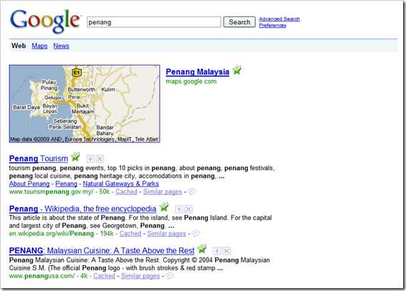Screen dimensions: 406x291
Task: Click the www.tourismpenang.gov.my URL text
Action: coord(51,191)
